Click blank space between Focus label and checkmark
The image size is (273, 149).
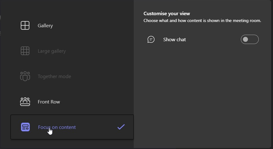pyautogui.click(x=96, y=127)
